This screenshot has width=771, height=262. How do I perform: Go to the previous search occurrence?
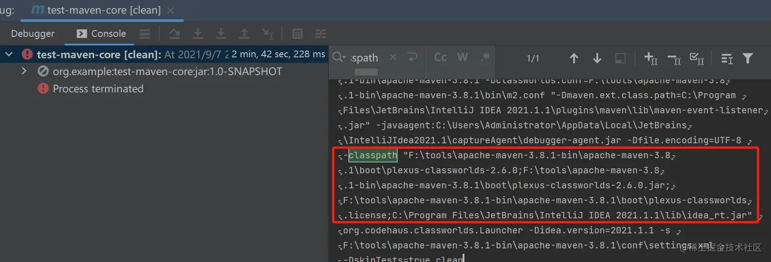[x=574, y=58]
